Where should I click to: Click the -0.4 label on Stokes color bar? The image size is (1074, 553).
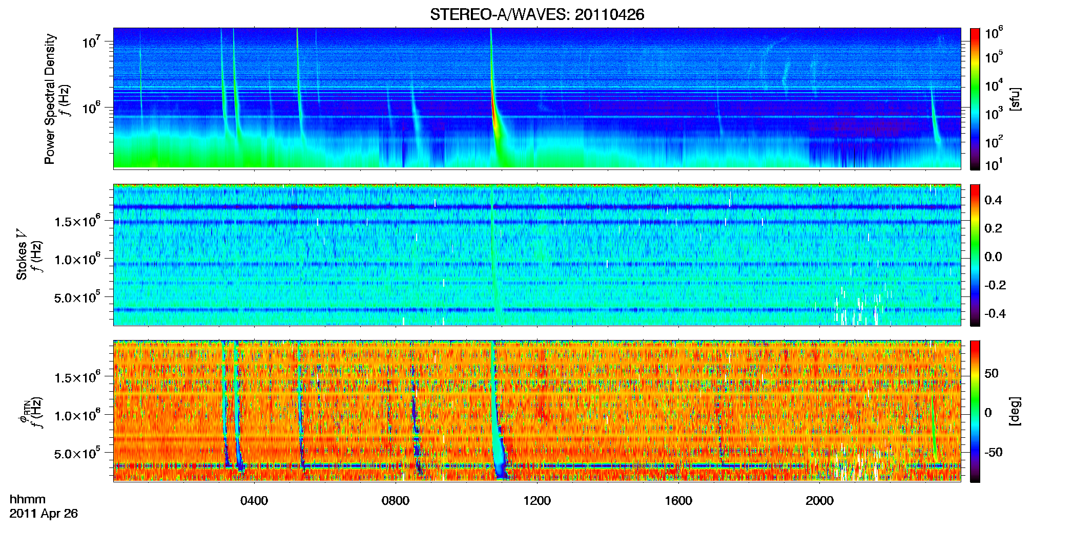point(995,314)
